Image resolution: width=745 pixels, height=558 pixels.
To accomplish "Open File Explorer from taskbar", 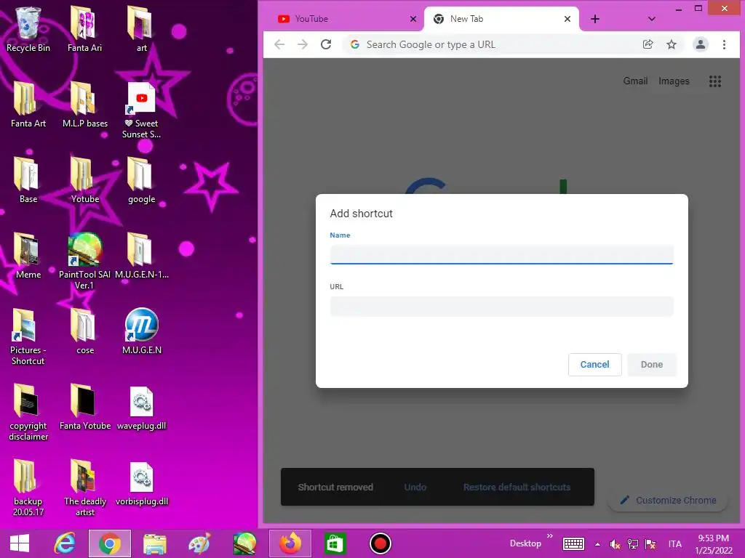I will click(155, 543).
